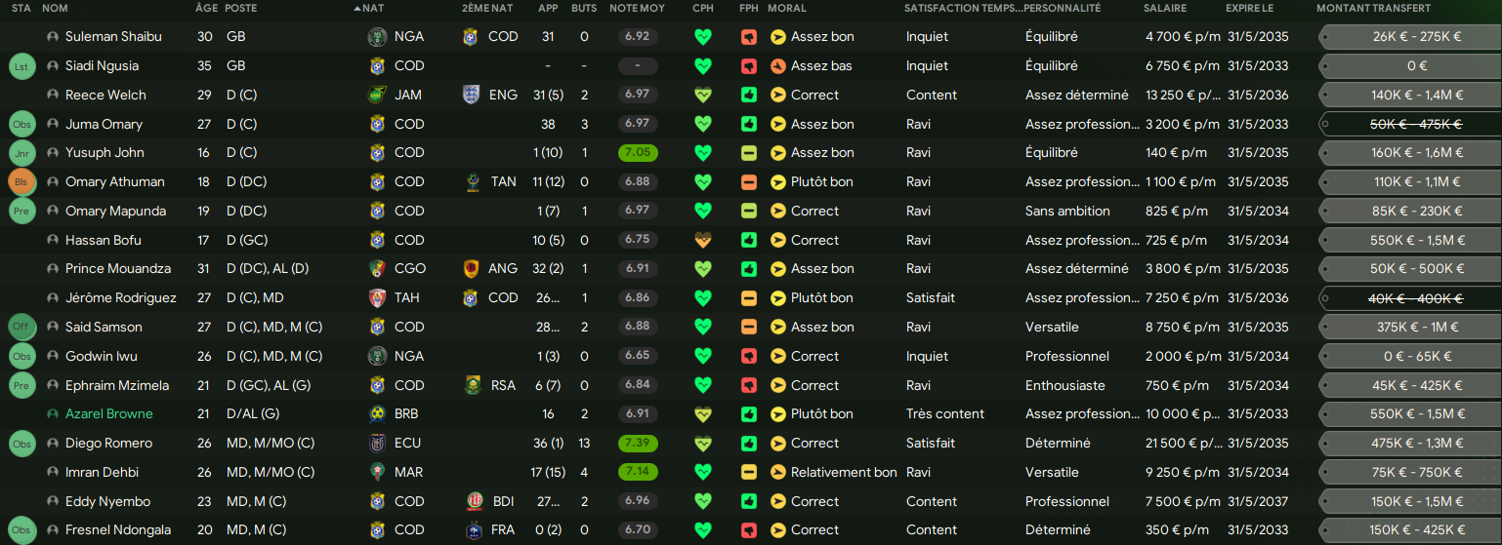Image resolution: width=1502 pixels, height=545 pixels.
Task: Click the MONTANT TRANSFERT column header
Action: click(1373, 8)
